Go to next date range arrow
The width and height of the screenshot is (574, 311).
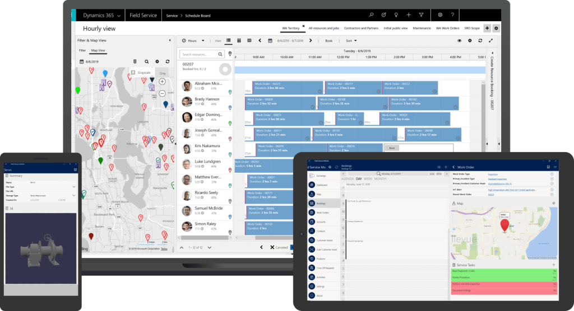click(311, 41)
